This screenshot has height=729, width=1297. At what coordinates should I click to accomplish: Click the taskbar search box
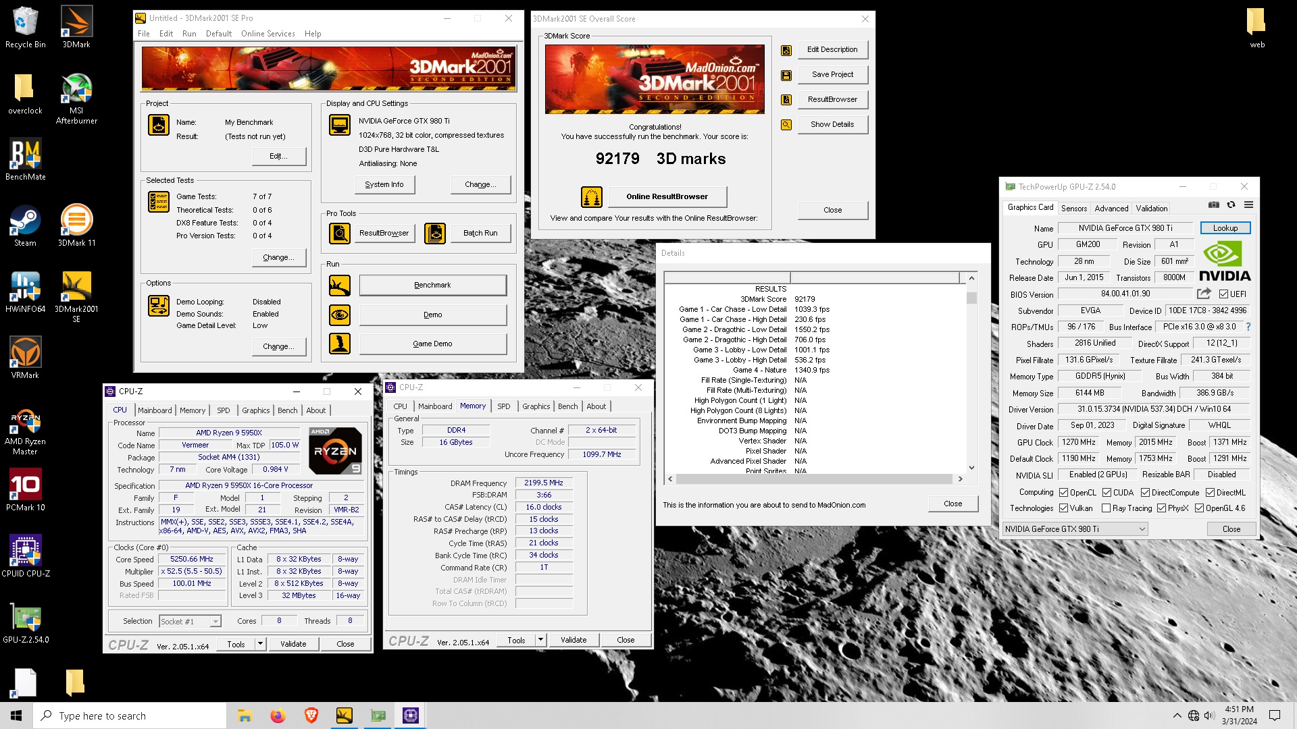[130, 715]
